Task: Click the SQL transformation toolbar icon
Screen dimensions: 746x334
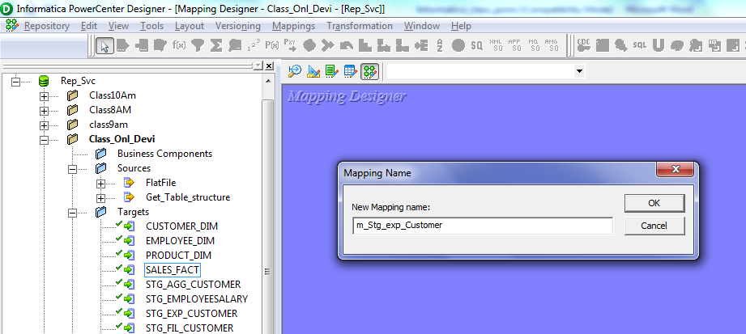Action: [640, 45]
